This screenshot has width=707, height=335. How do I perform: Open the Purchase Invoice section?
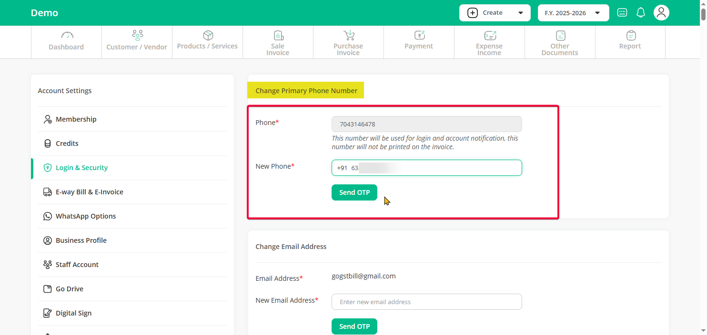click(348, 42)
